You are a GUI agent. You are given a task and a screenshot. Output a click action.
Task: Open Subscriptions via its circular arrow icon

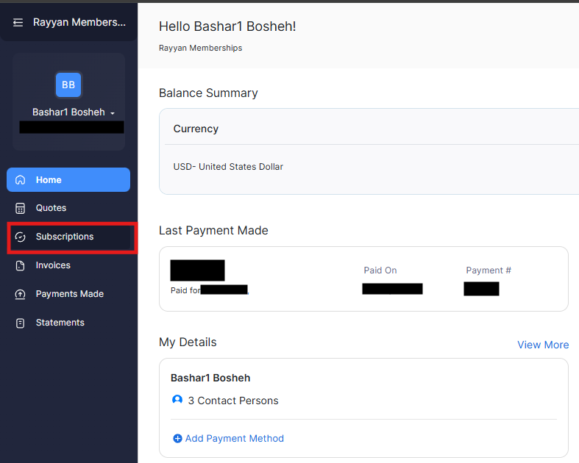click(21, 237)
